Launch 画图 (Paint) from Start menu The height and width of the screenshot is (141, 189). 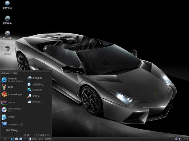(x=10, y=87)
